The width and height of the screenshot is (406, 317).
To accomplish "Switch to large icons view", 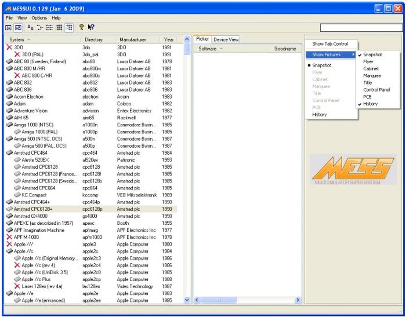I will 31,27.
